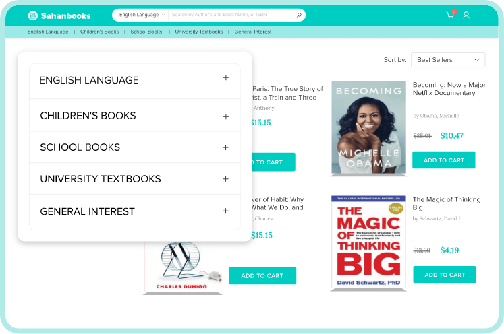504x334 pixels.
Task: Open the user account icon
Action: (466, 15)
